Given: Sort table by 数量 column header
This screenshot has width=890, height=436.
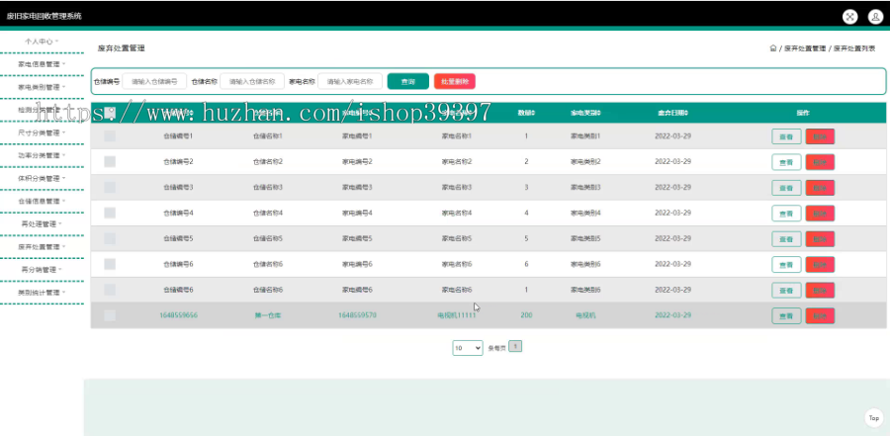Looking at the screenshot, I should coord(526,113).
